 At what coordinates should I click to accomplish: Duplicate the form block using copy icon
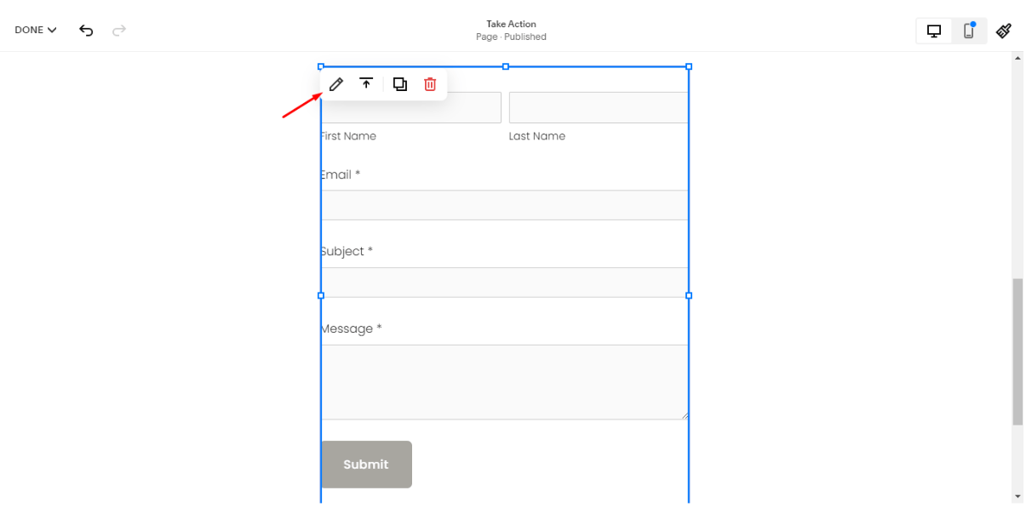click(x=399, y=83)
